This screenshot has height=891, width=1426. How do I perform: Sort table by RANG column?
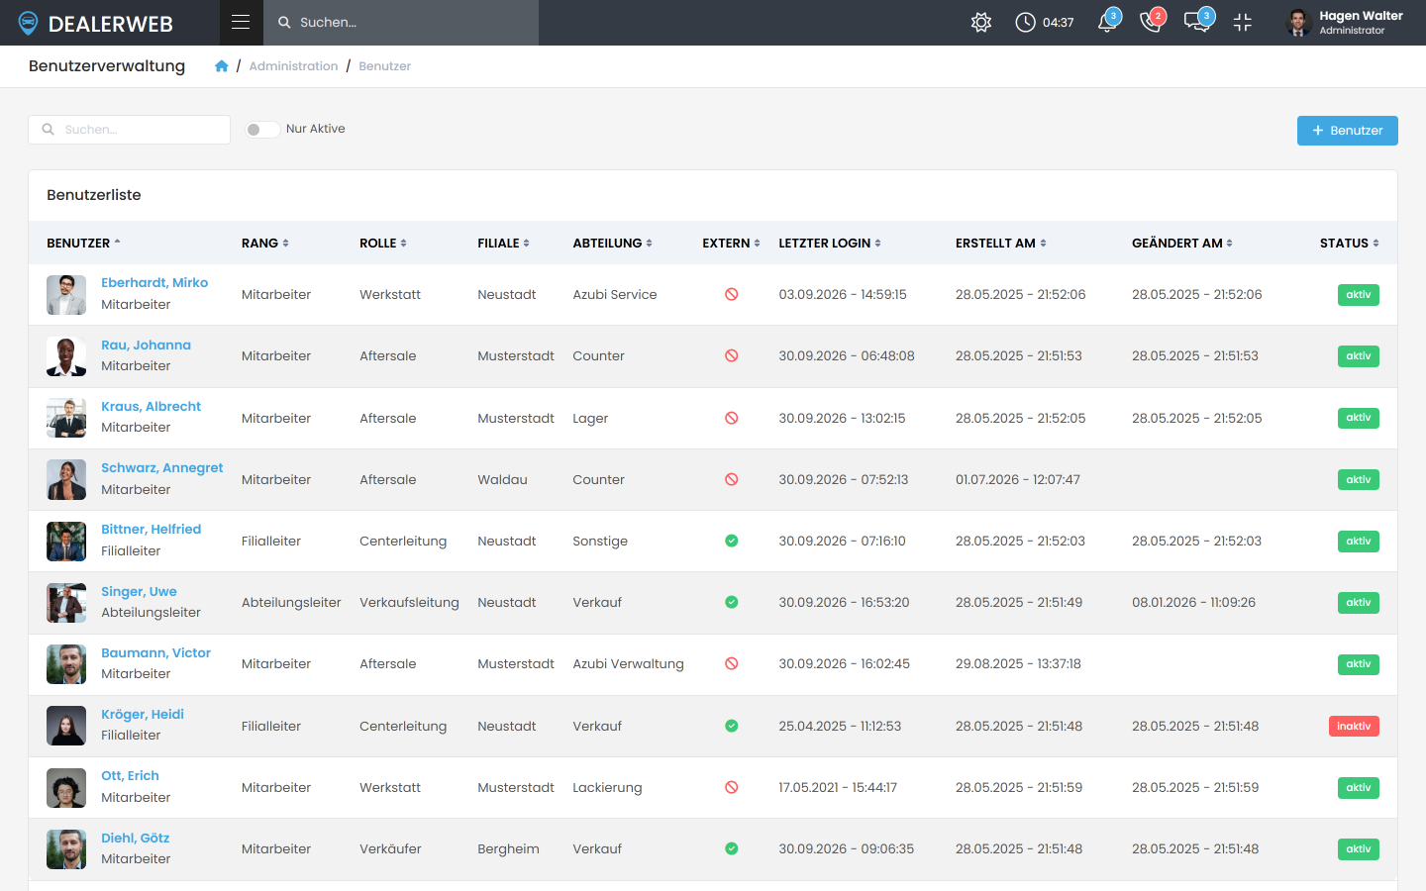tap(264, 243)
